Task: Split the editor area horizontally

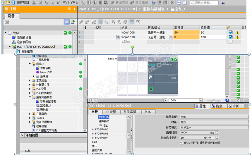Action: click(179, 3)
